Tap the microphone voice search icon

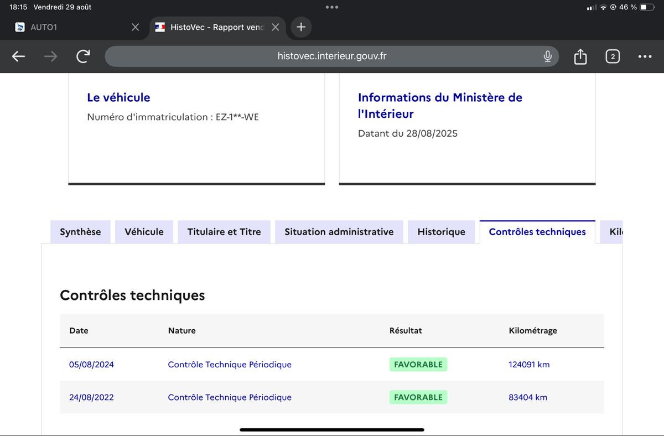click(547, 56)
